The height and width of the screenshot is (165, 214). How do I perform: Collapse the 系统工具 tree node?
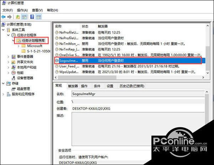coord(4,30)
